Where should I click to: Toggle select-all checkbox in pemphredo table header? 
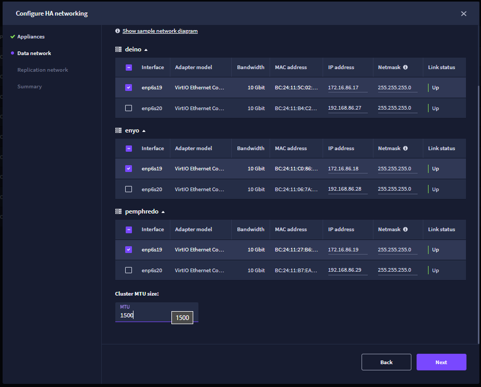[129, 230]
